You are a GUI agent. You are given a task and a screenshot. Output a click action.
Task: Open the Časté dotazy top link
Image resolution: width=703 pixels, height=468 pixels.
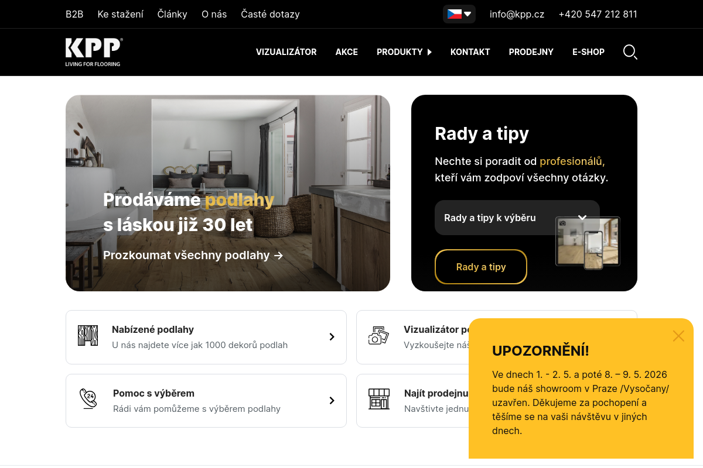(270, 14)
